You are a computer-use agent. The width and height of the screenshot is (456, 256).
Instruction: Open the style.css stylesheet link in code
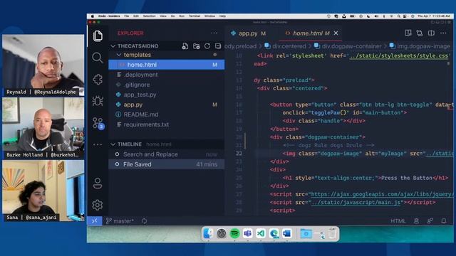pyautogui.click(x=399, y=55)
